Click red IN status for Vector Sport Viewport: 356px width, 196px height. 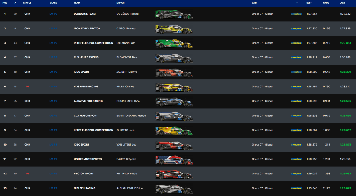pos(27,174)
